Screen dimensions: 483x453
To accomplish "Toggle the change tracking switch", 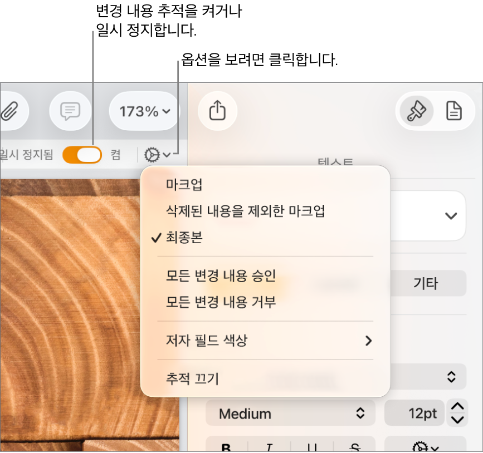I will click(x=82, y=155).
